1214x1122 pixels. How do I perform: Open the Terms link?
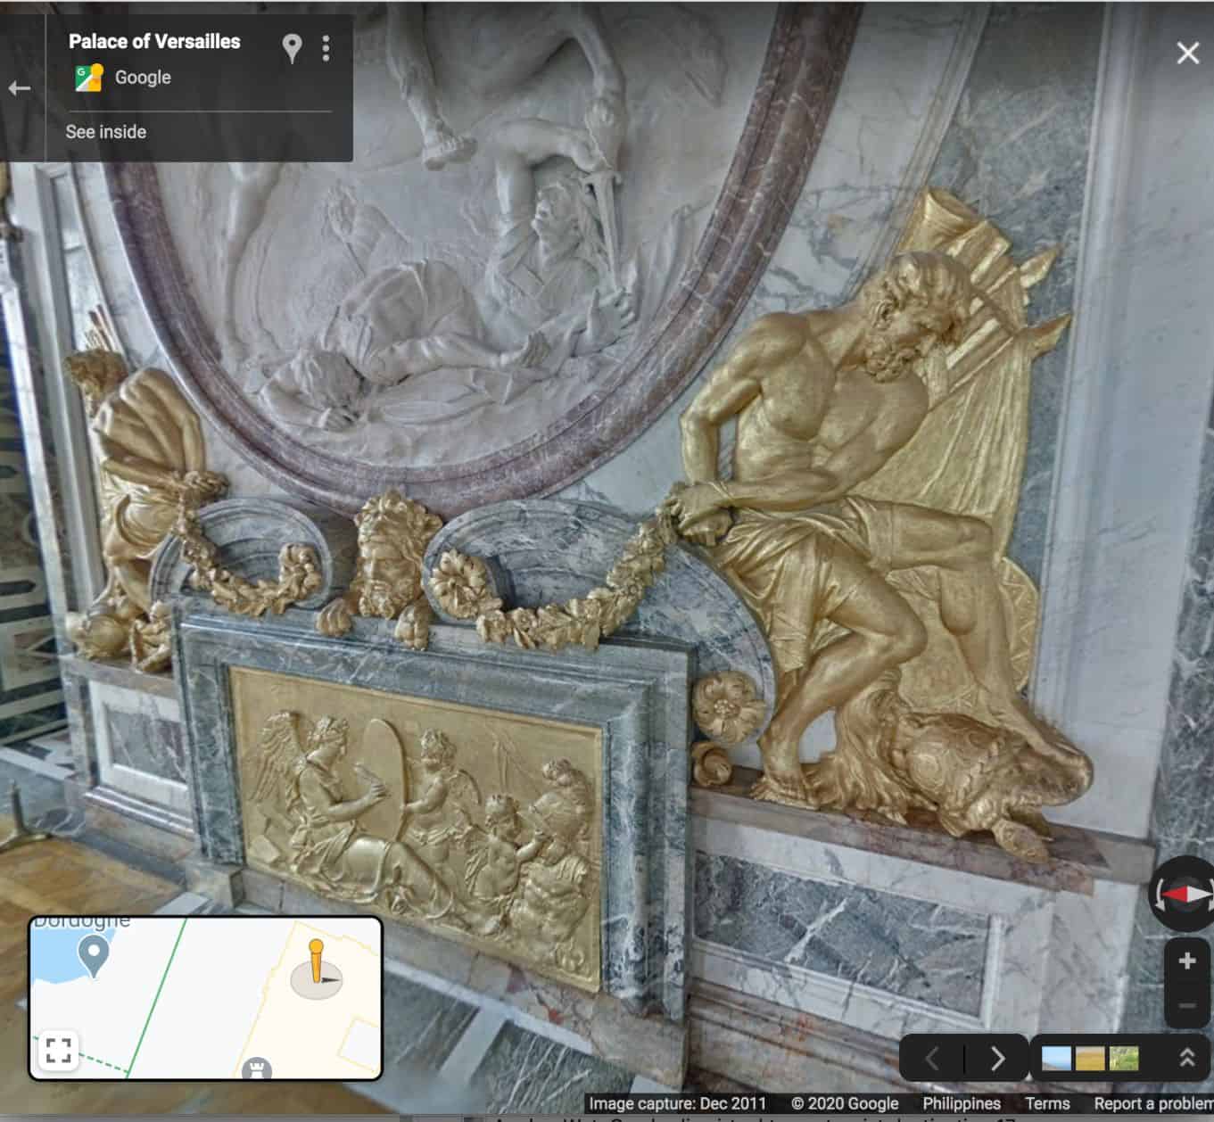coord(1047,1103)
